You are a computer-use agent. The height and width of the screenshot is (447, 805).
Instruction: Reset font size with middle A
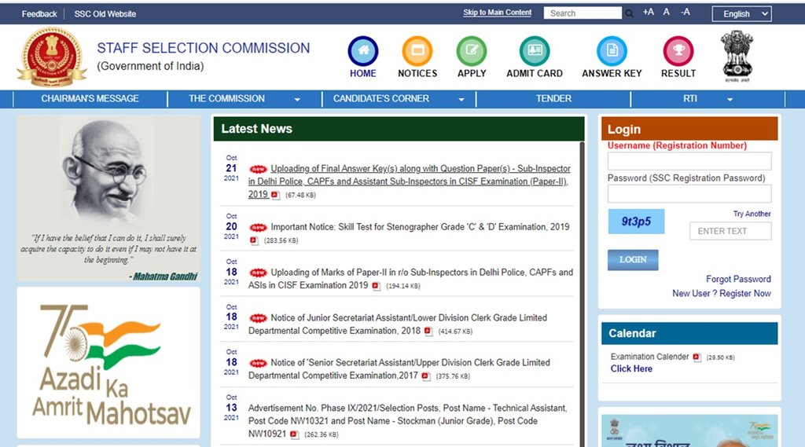click(x=667, y=12)
